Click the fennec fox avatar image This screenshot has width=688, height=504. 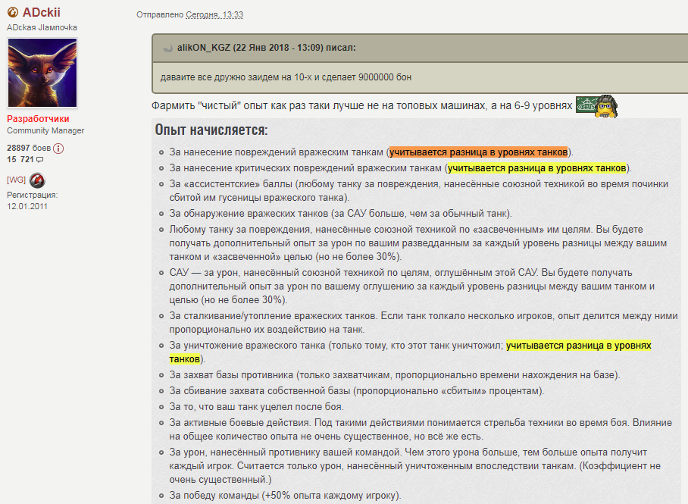coord(42,73)
